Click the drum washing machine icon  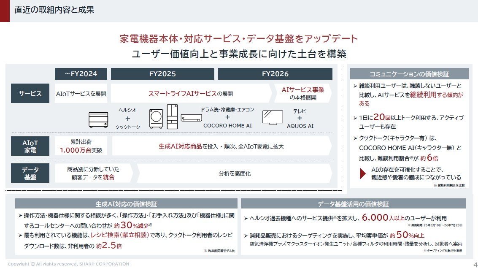click(156, 119)
